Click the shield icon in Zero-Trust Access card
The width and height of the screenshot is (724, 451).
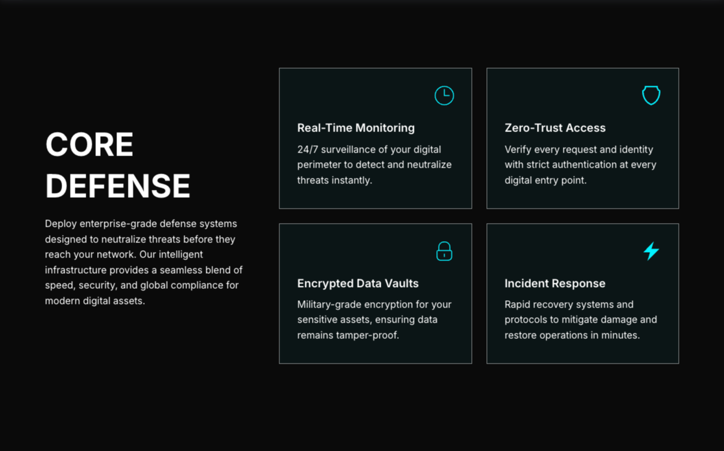pos(651,95)
